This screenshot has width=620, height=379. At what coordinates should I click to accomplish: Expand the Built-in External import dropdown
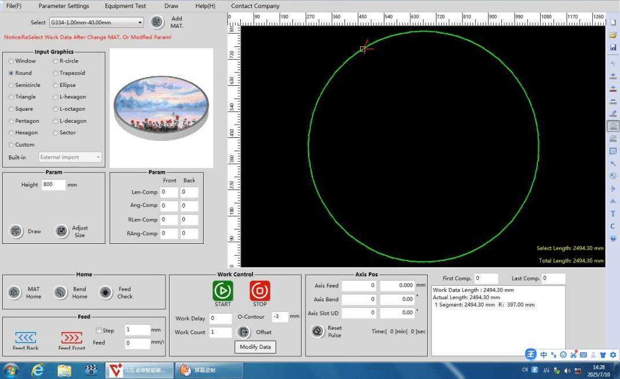[x=70, y=157]
